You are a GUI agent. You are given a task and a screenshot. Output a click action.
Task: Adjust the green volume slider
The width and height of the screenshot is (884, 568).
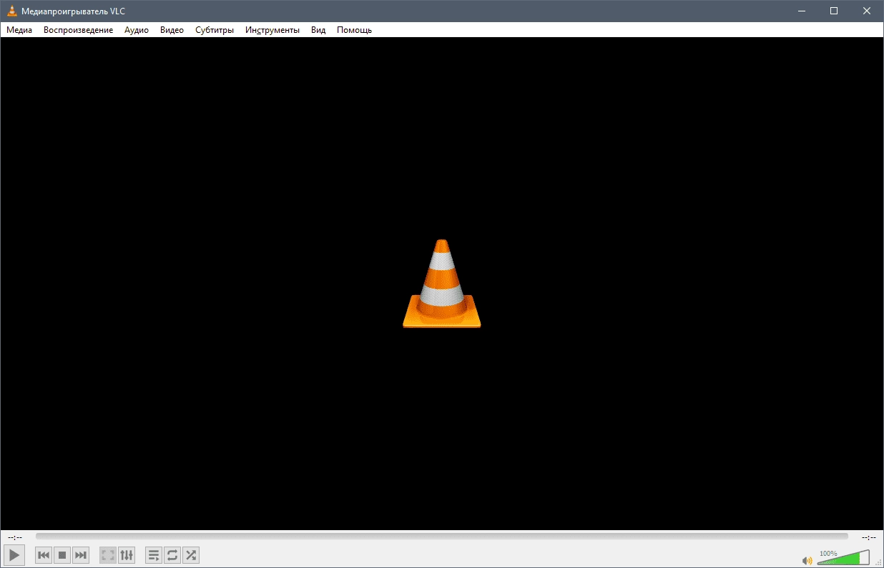coord(843,558)
